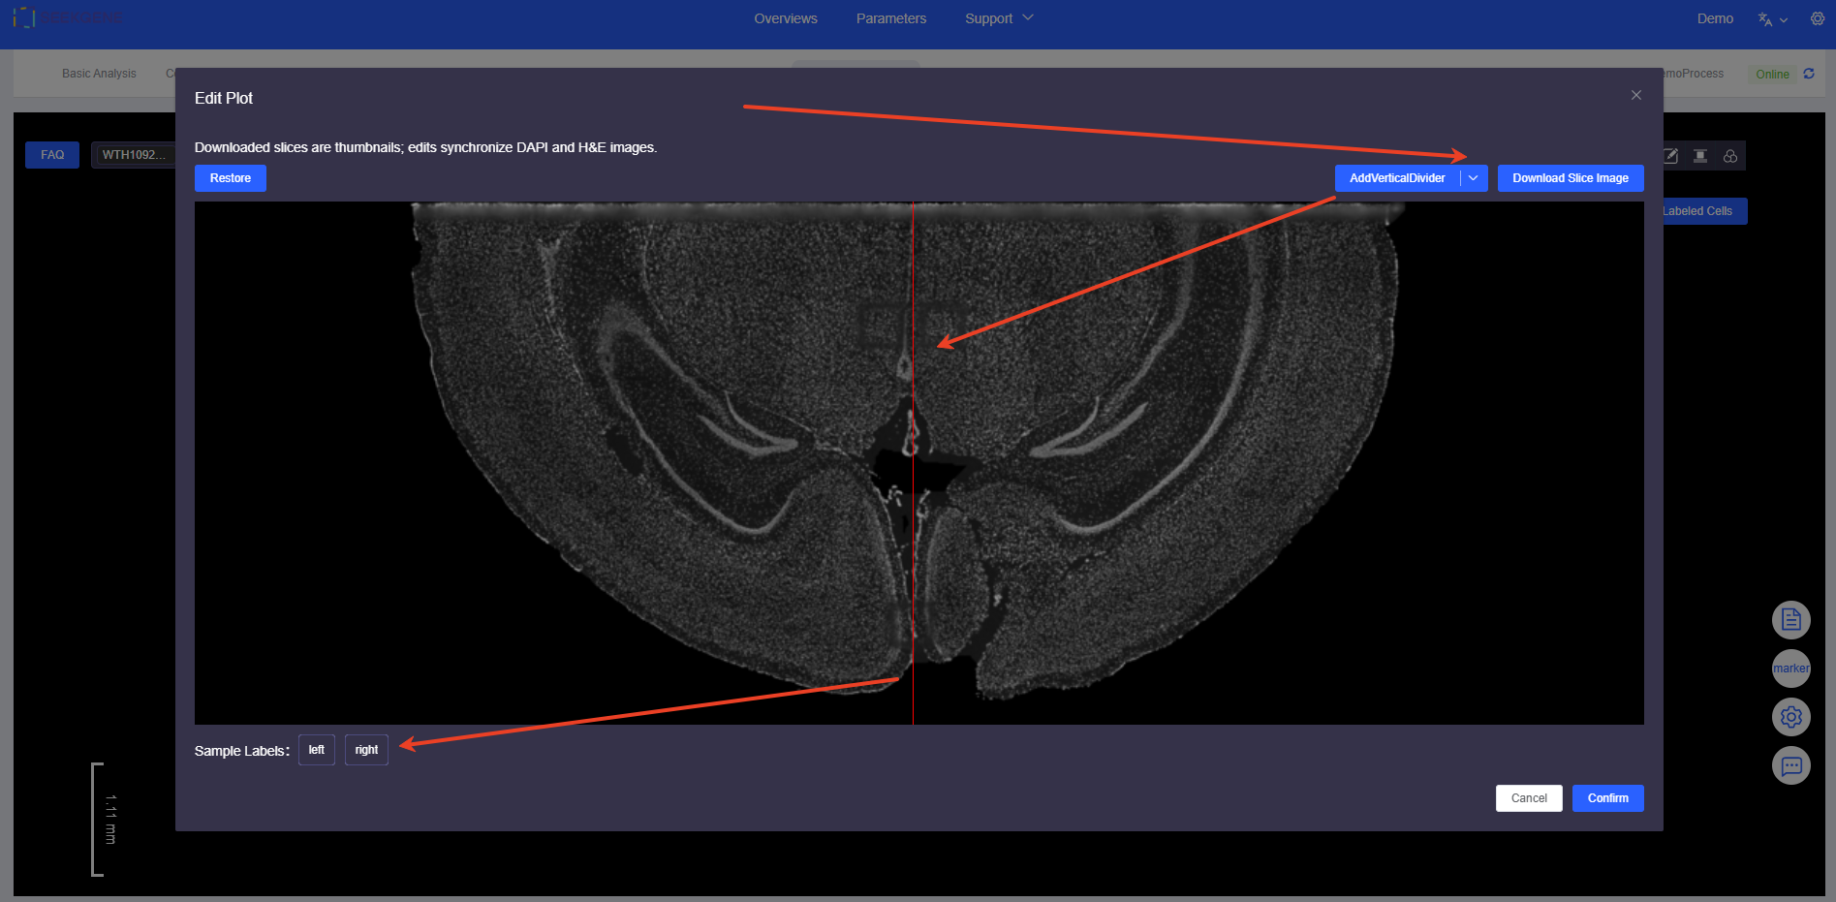Expand the AddVerticalDivider dropdown arrow

(1473, 178)
